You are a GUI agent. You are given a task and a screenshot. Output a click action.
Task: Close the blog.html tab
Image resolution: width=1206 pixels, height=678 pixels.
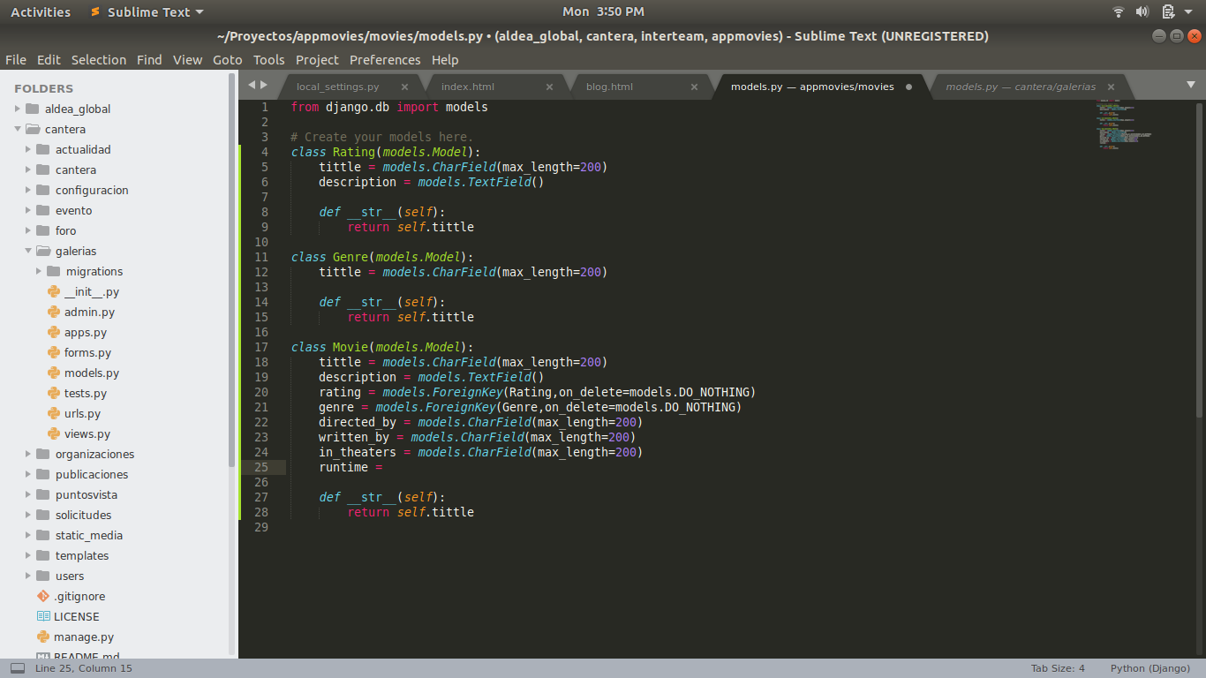pyautogui.click(x=694, y=87)
